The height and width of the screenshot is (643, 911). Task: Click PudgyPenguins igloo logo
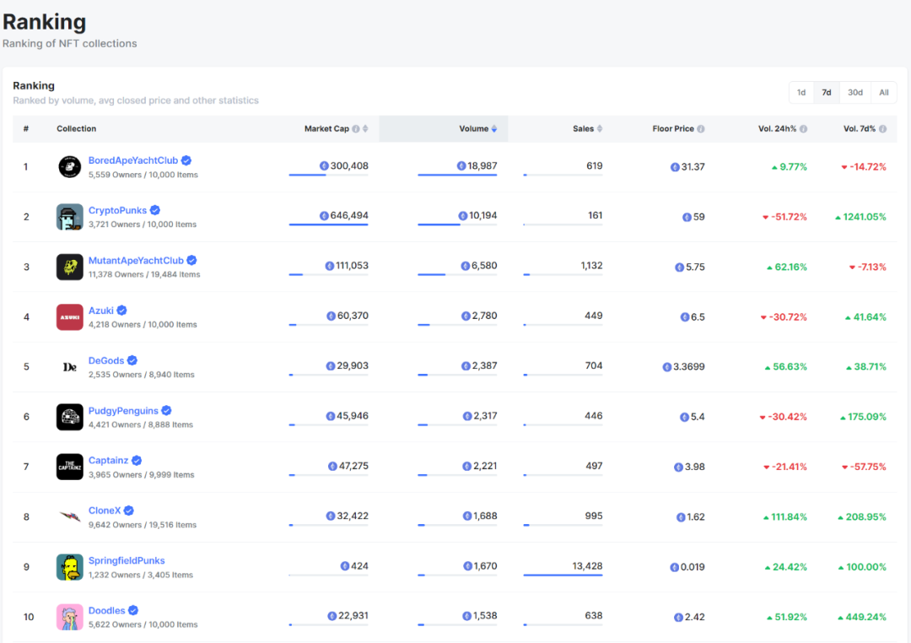coord(70,417)
